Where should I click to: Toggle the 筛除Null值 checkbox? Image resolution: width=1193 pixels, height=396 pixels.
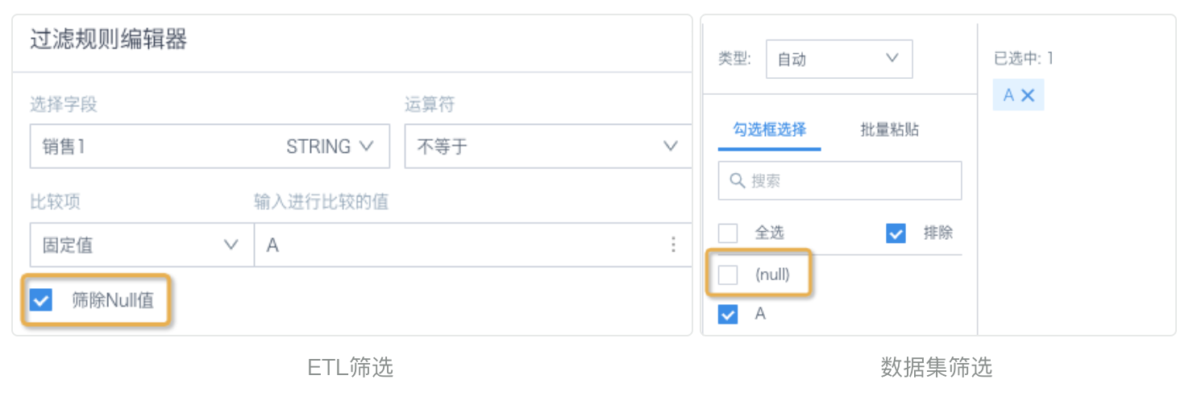point(40,301)
